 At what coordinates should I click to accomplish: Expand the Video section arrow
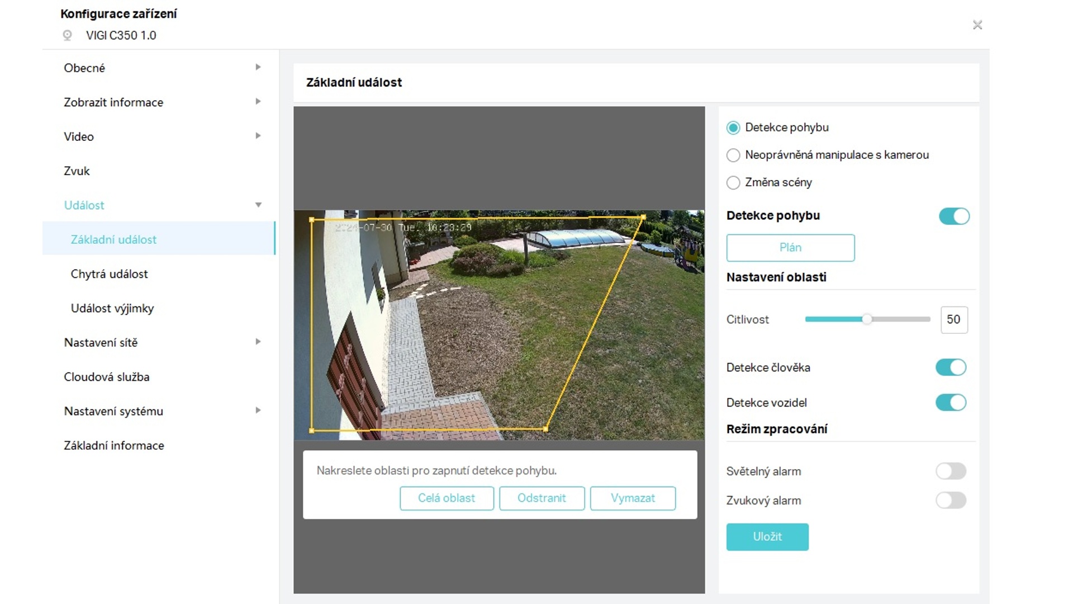point(258,136)
